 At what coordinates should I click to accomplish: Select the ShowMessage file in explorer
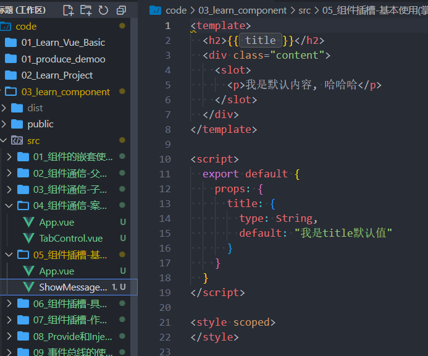tap(68, 287)
